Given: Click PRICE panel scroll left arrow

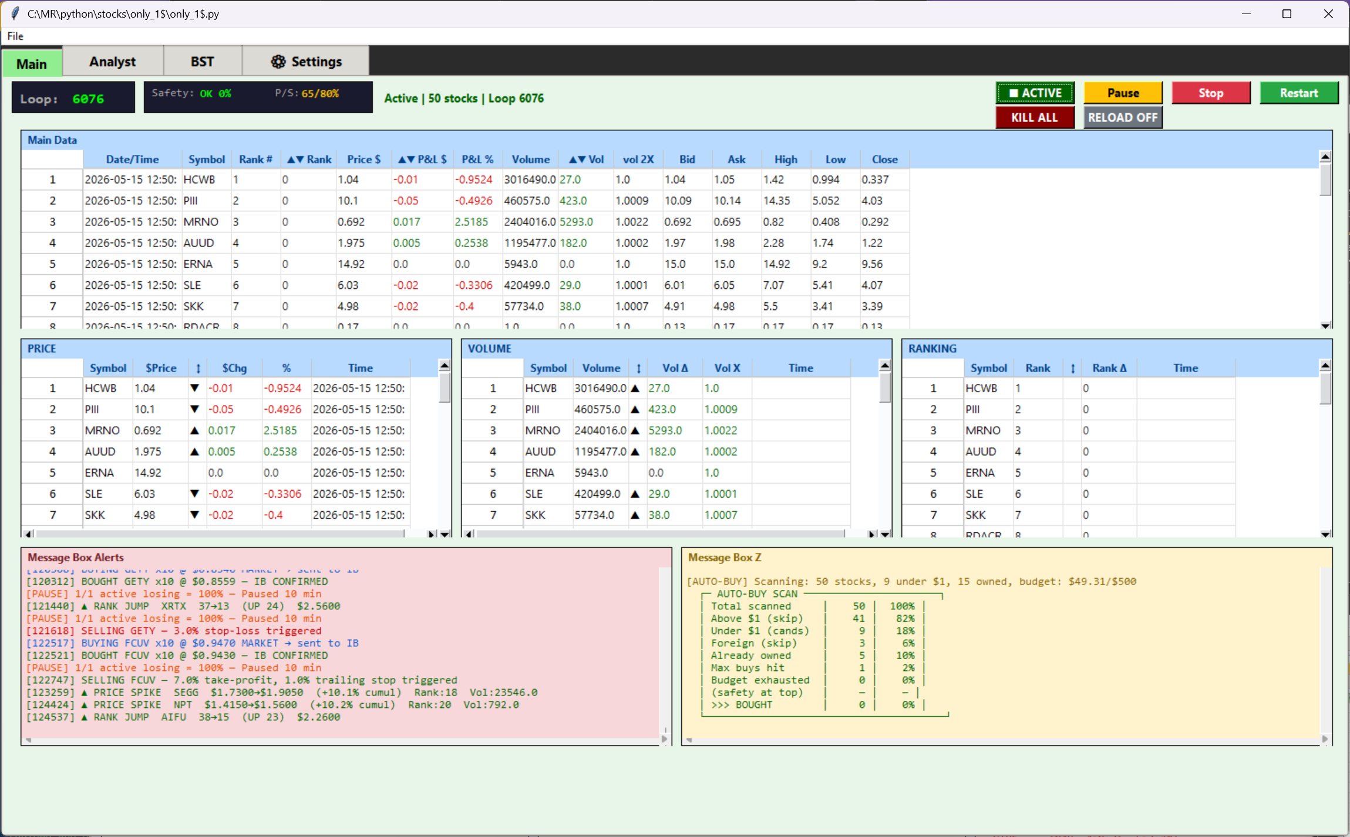Looking at the screenshot, I should pos(28,534).
